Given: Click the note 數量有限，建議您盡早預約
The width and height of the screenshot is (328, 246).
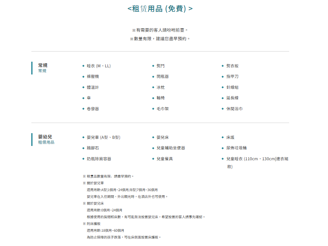Looking at the screenshot, I should coord(160,39).
